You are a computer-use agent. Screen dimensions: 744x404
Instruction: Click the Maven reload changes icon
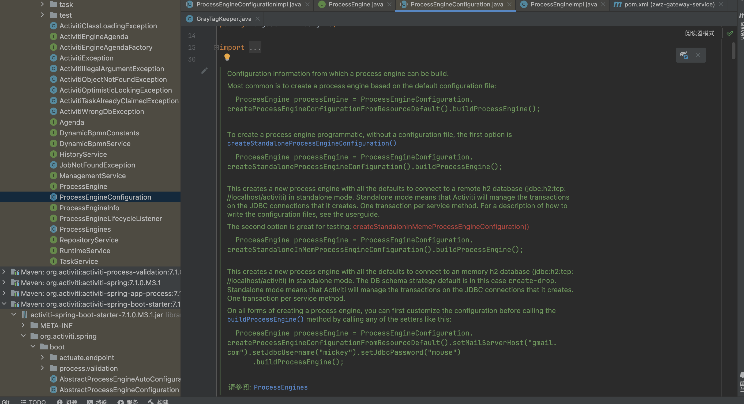click(x=684, y=55)
